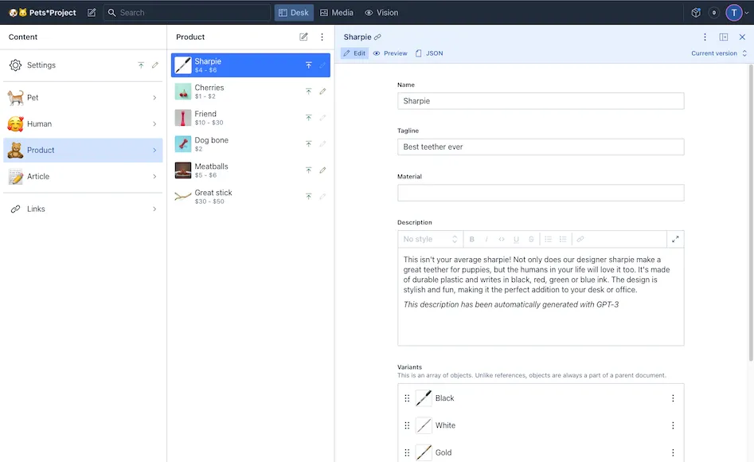This screenshot has height=462, width=754.
Task: Click the Tagline input field
Action: coord(541,147)
